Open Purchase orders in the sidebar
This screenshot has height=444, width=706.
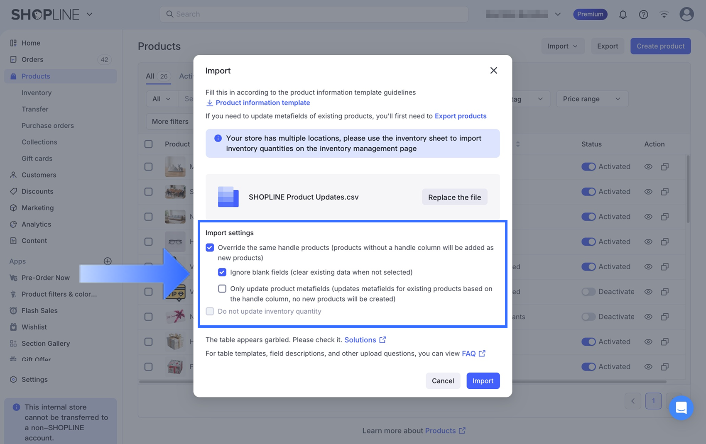click(x=48, y=125)
